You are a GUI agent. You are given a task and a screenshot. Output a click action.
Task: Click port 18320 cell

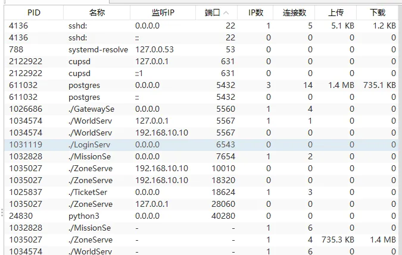[x=223, y=180]
